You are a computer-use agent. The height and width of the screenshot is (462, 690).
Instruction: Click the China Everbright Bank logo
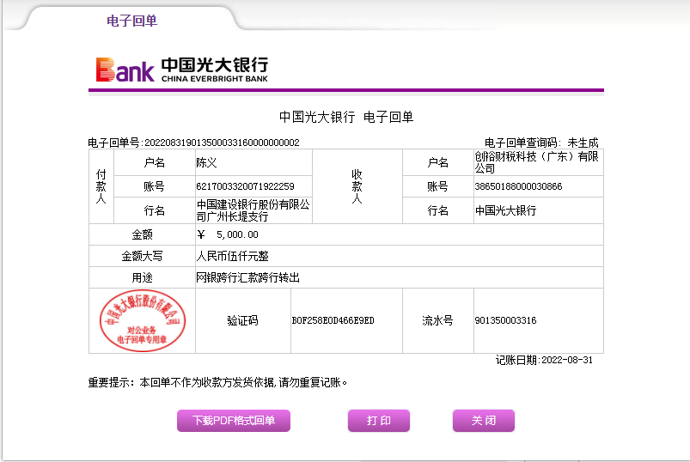[182, 70]
